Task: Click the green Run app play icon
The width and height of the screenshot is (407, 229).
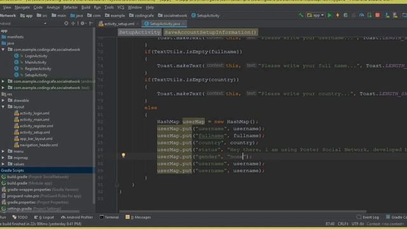Action: [329, 15]
